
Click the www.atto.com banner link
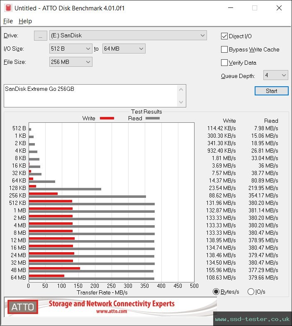pos(112,311)
